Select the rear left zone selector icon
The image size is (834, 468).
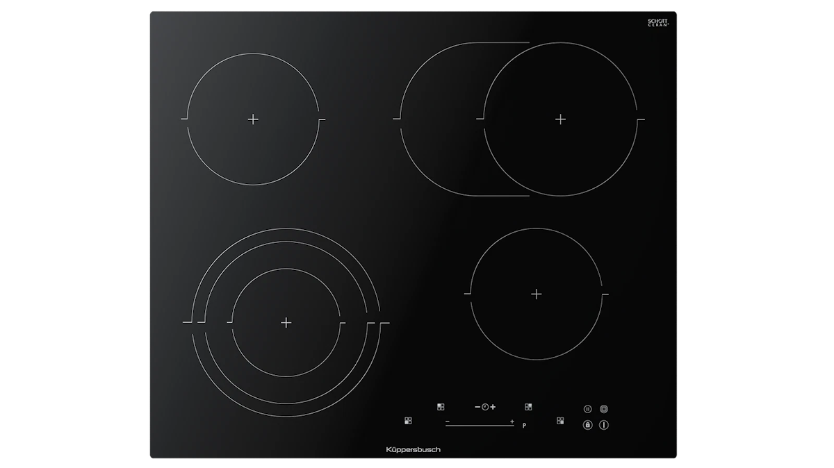tap(441, 407)
